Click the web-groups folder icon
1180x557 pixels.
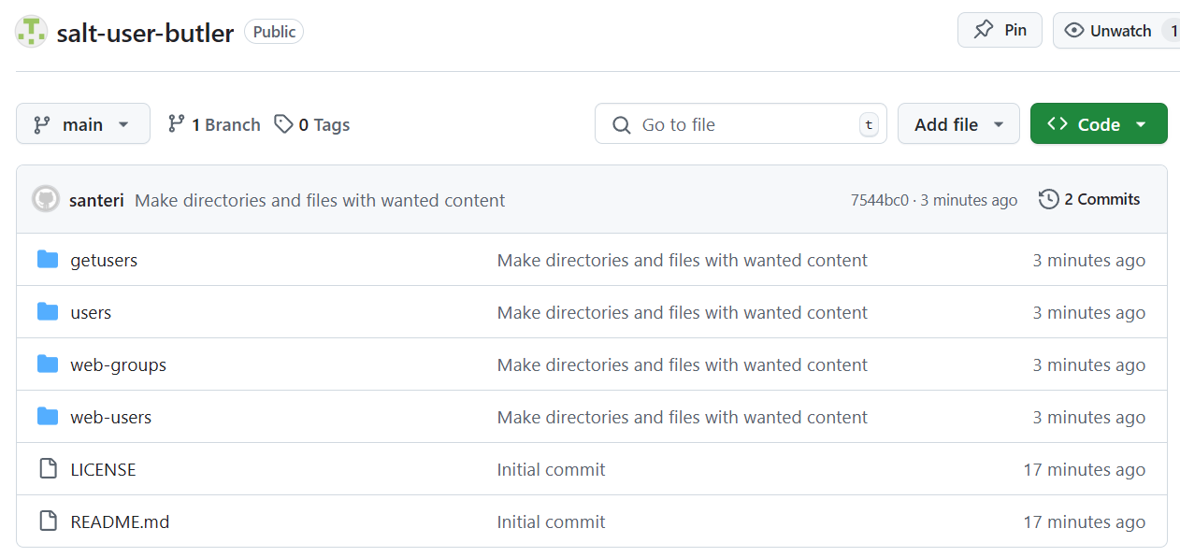(x=48, y=364)
